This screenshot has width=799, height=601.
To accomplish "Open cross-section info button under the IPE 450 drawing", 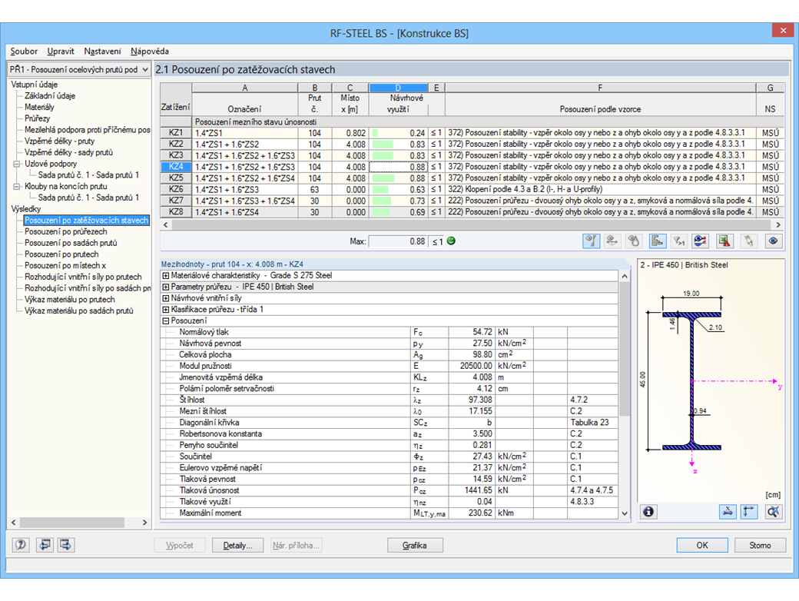I will click(x=648, y=511).
